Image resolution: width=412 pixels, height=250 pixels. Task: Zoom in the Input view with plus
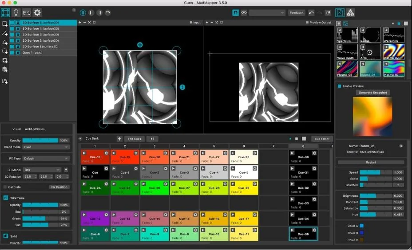click(80, 23)
